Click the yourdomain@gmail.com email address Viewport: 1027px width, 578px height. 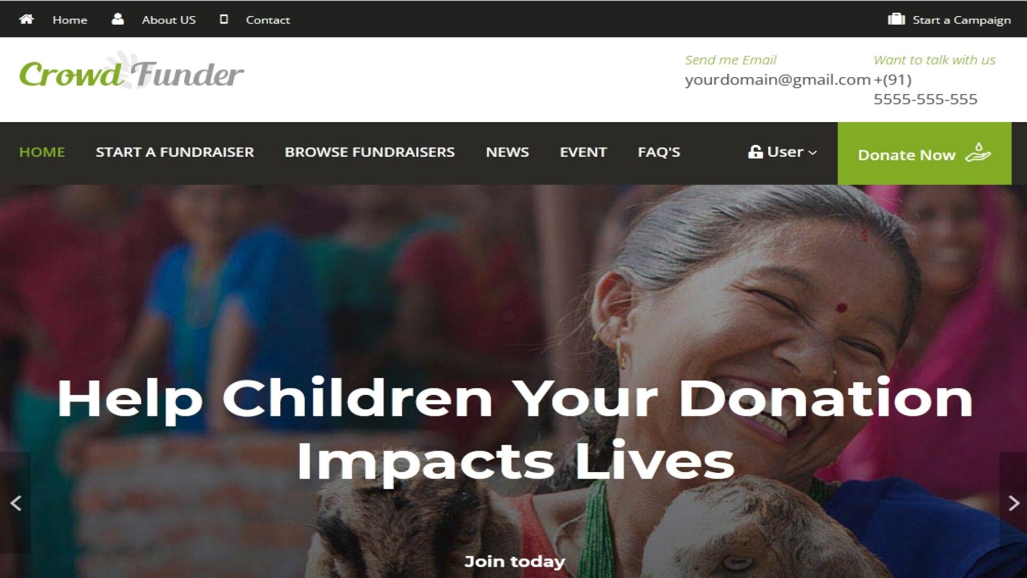[778, 80]
